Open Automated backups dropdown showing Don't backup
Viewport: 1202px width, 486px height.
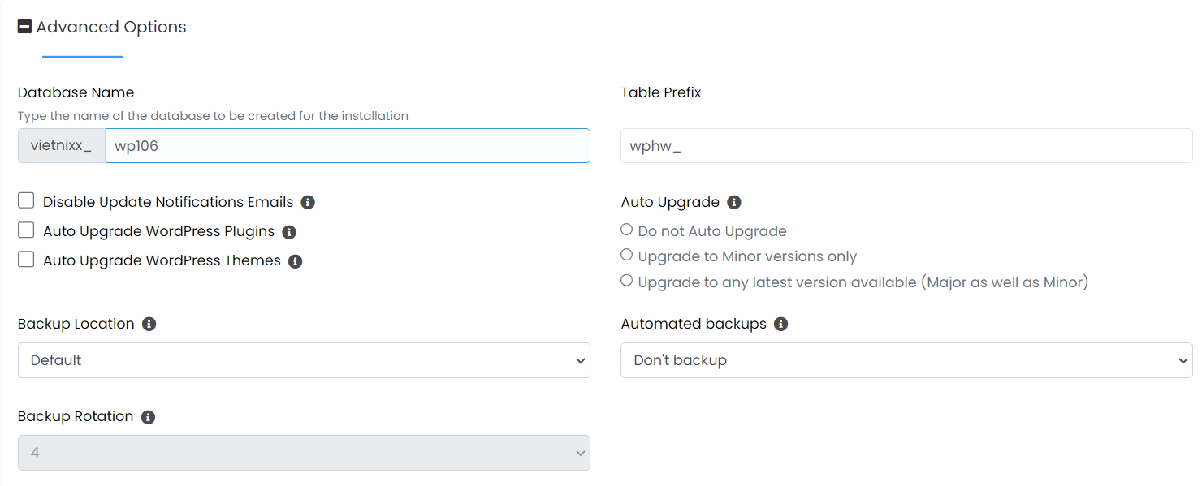tap(906, 360)
